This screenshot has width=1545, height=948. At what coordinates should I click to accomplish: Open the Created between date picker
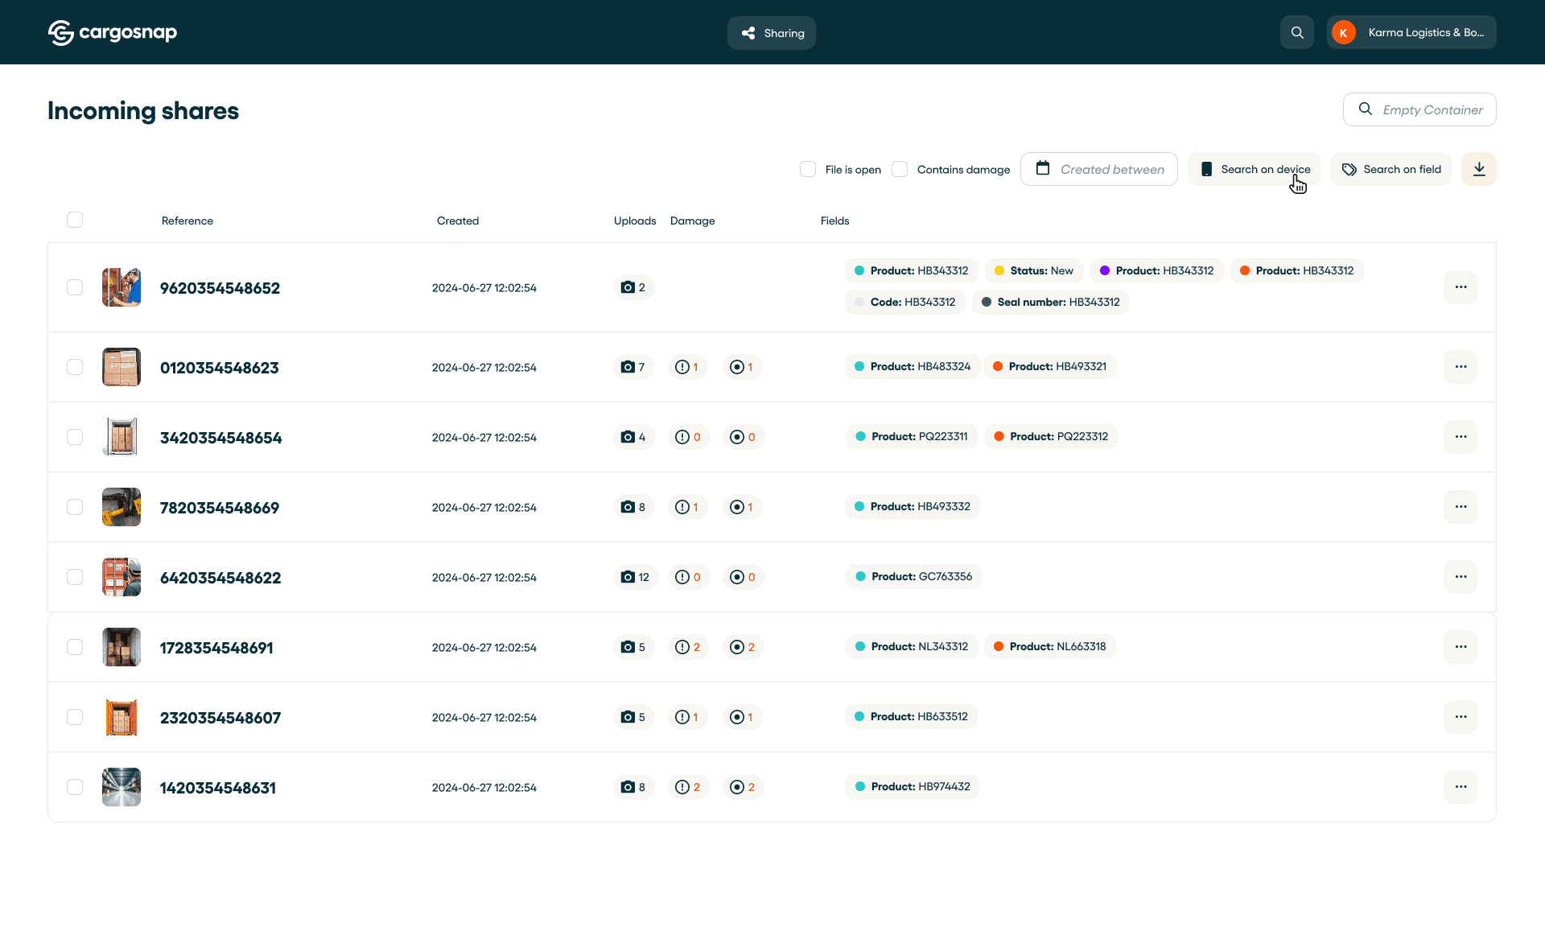click(x=1098, y=169)
